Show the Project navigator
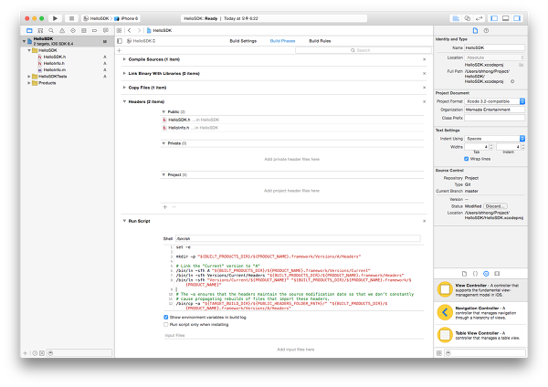The image size is (548, 387). coord(29,31)
